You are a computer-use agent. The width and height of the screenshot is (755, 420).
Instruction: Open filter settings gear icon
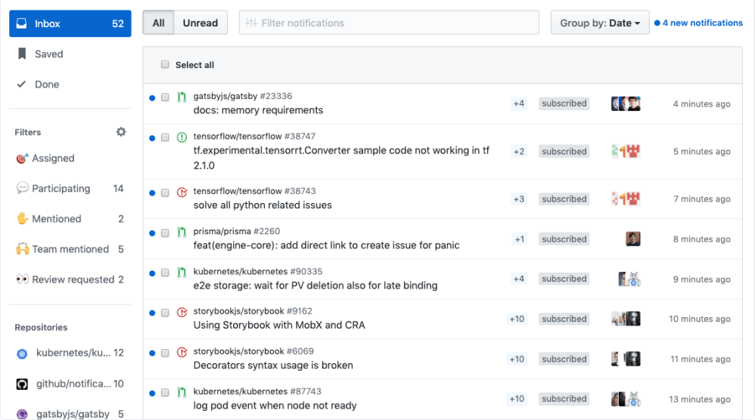[x=121, y=132]
